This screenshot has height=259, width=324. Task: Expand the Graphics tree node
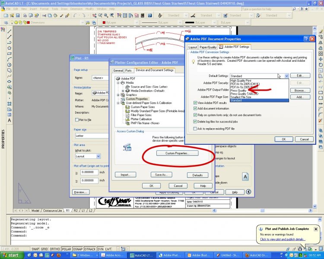coord(118,95)
